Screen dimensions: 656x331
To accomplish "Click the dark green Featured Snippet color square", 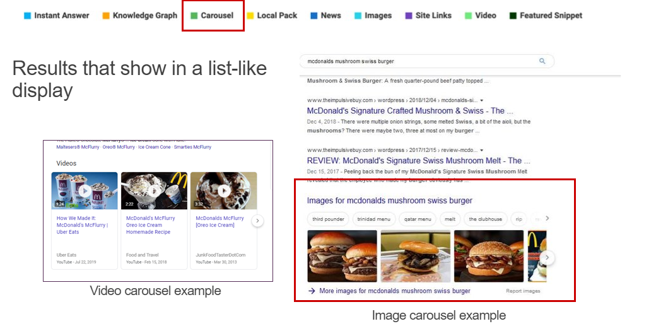I will (513, 16).
